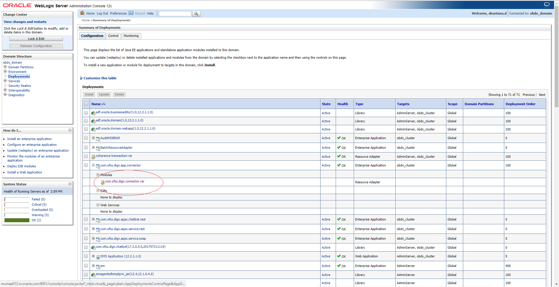Image resolution: width=559 pixels, height=287 pixels.
Task: Open the Deploy EJB modules help link
Action: (x=22, y=166)
